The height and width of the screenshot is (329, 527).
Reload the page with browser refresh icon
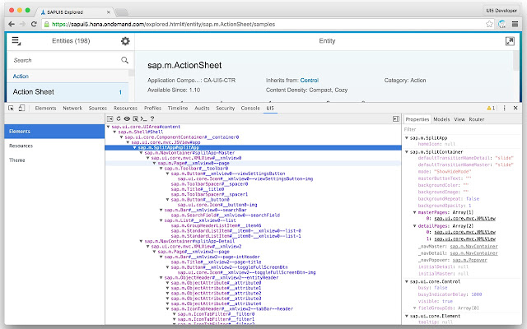(34, 24)
